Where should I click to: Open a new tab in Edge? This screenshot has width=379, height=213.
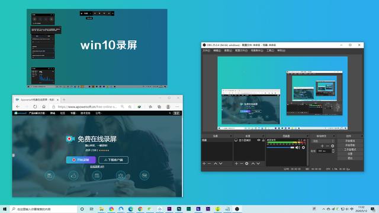64,99
